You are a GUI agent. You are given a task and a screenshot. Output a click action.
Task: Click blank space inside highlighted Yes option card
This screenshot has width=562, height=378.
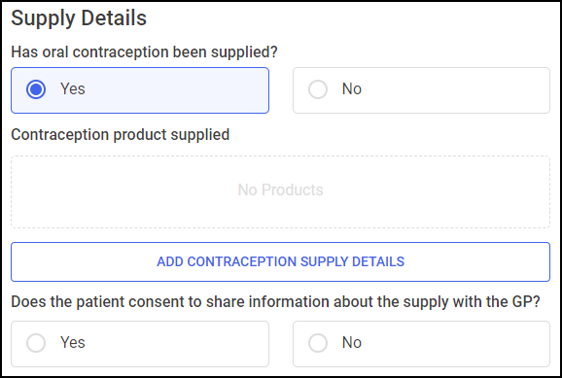[179, 90]
